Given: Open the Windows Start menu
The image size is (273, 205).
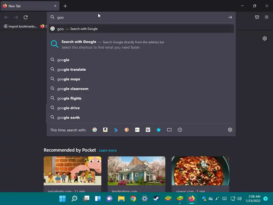Looking at the screenshot, I should click(x=62, y=198).
